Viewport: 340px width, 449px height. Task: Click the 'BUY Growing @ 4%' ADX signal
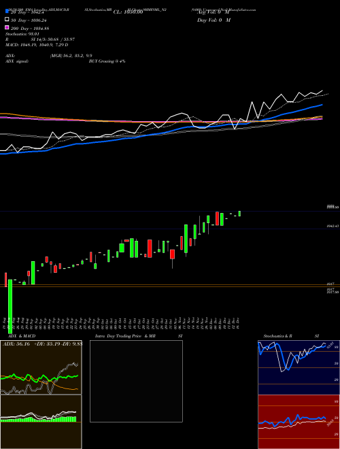pos(107,61)
